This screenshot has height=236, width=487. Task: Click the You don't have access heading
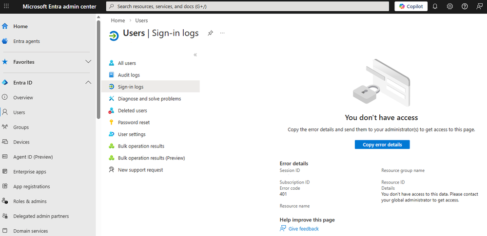[x=381, y=118]
